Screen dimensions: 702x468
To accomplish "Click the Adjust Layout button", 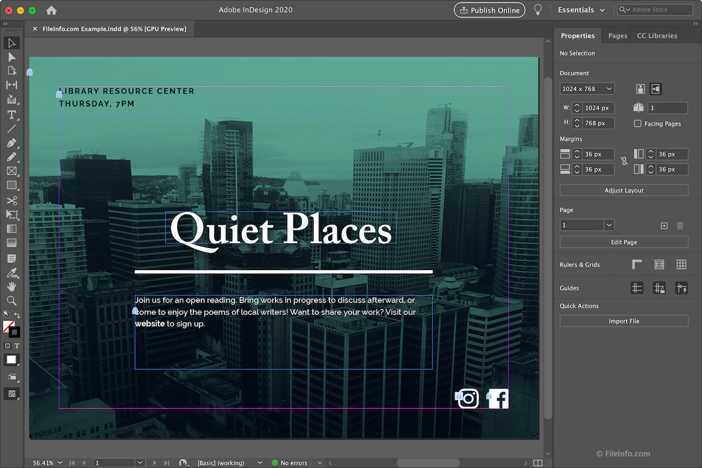I will point(624,190).
